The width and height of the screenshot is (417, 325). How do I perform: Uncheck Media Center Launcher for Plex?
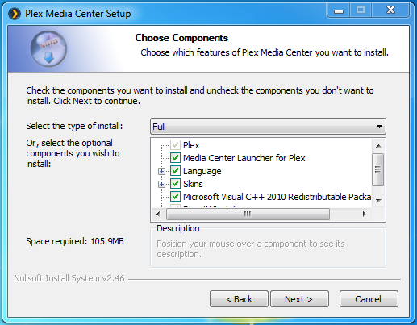click(x=175, y=158)
